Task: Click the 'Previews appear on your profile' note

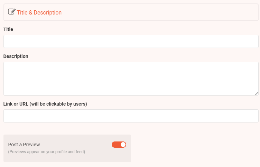Action: pyautogui.click(x=46, y=151)
